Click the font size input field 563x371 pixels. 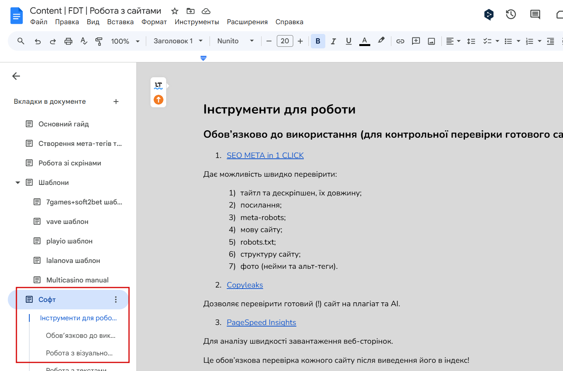click(x=285, y=41)
